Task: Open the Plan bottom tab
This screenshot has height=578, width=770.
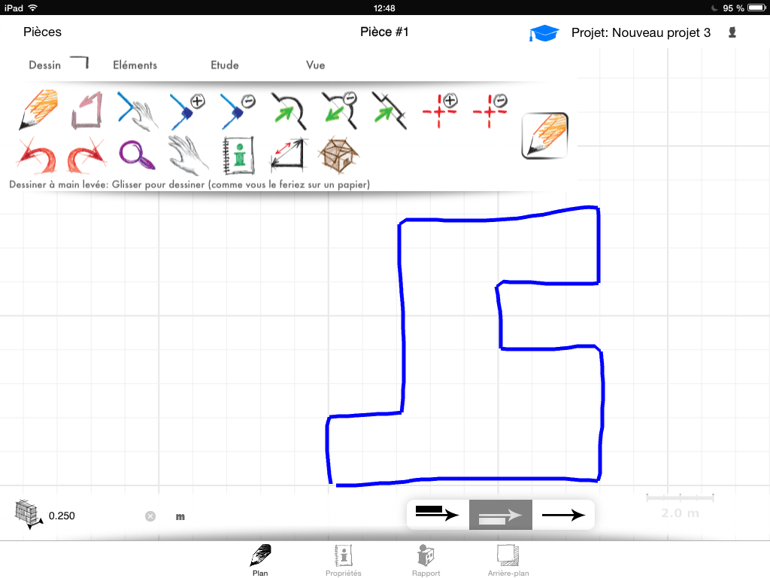Action: 260,560
